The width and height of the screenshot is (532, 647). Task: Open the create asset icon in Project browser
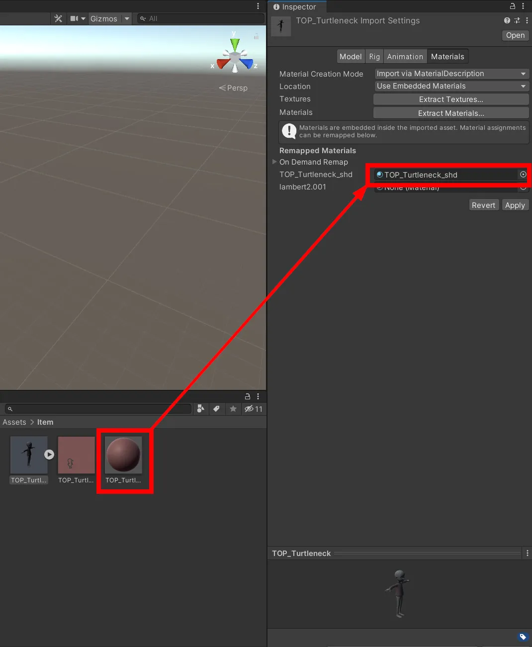click(x=200, y=408)
